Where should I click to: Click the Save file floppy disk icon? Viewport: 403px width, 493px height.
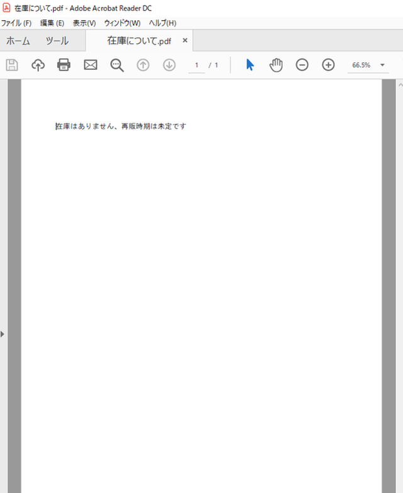coord(12,65)
